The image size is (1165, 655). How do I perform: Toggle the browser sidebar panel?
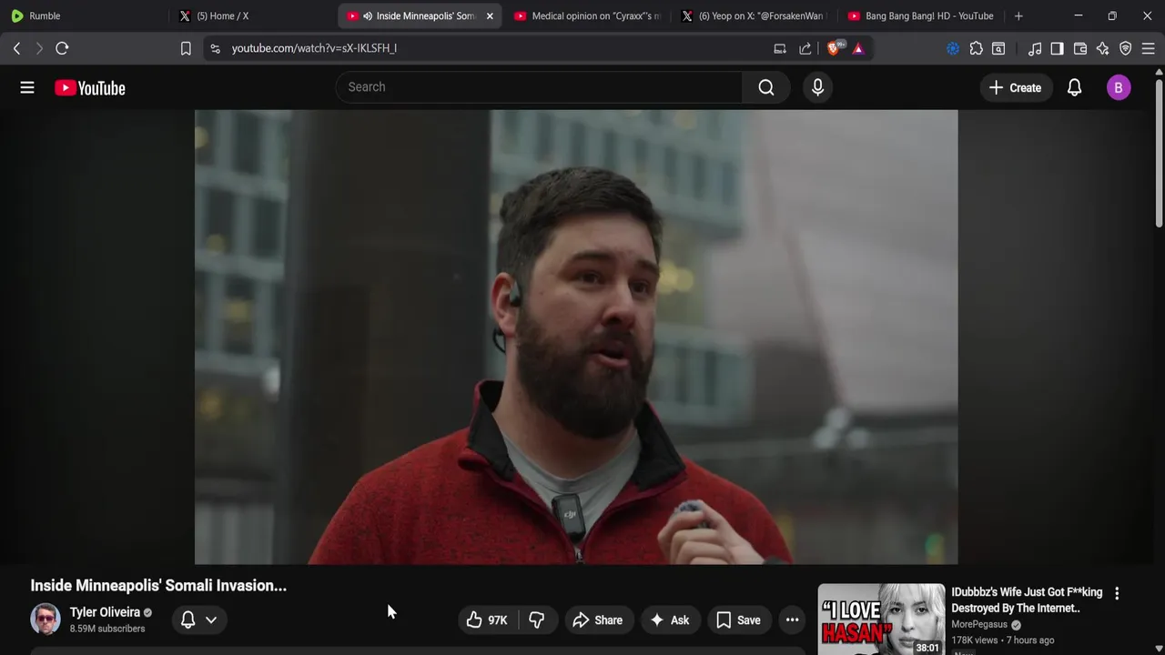pyautogui.click(x=1057, y=48)
